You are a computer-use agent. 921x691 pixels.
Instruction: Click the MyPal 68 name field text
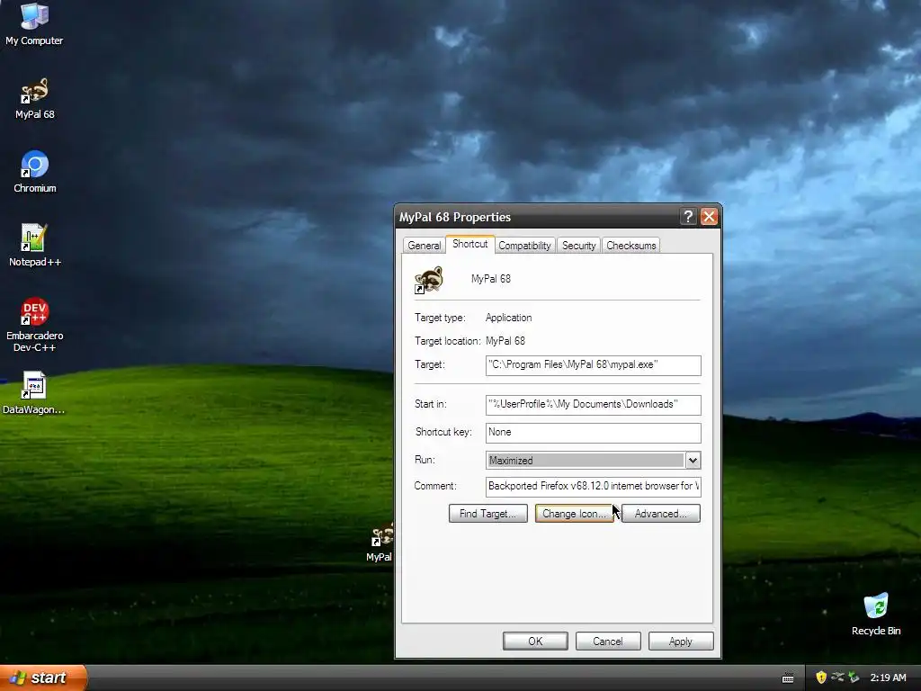(491, 279)
